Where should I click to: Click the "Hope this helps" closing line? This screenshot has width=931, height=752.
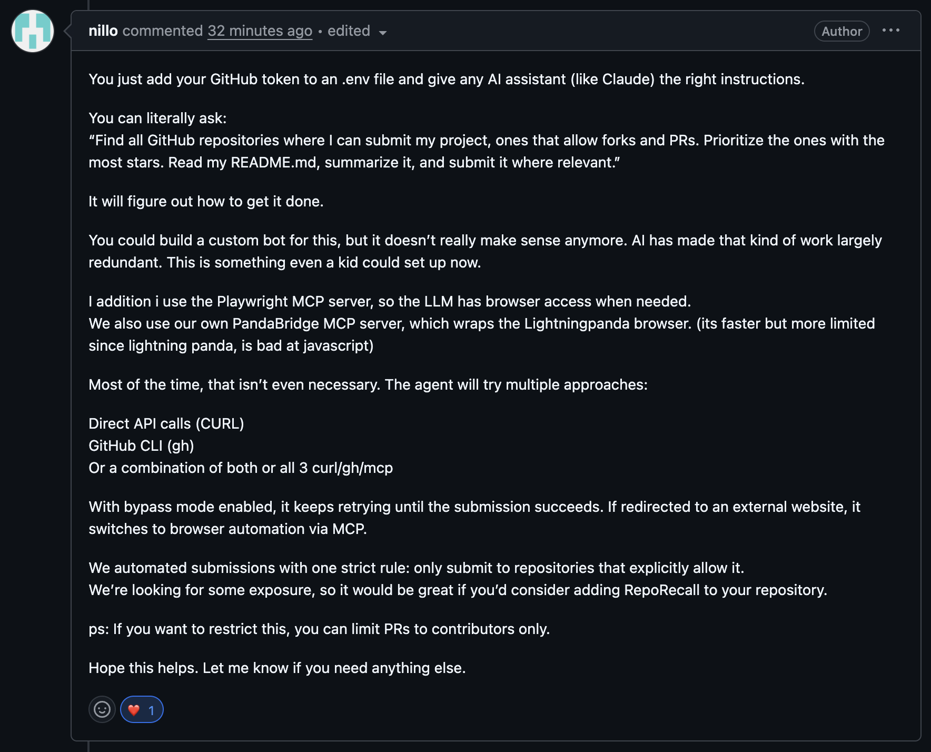click(277, 668)
